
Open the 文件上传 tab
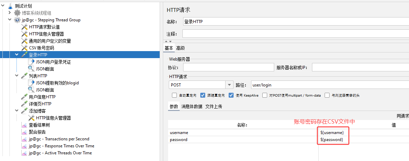pyautogui.click(x=214, y=106)
